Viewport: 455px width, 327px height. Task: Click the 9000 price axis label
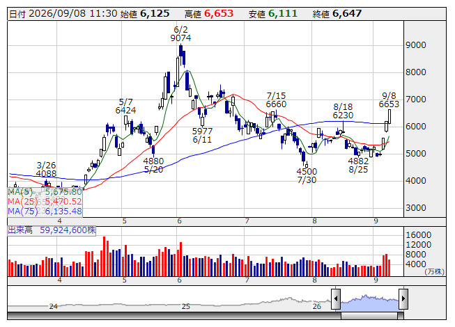(x=416, y=45)
